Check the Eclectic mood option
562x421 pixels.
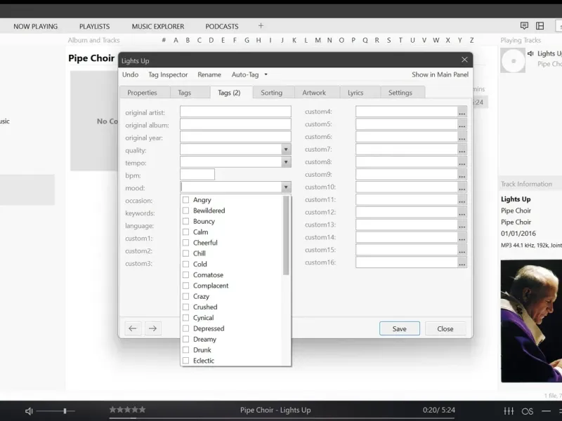185,361
